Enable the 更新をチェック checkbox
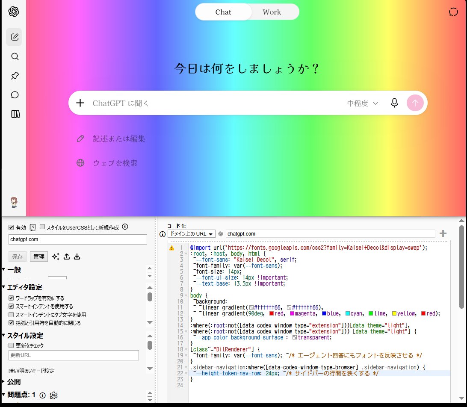The width and height of the screenshot is (467, 407). pos(11,345)
